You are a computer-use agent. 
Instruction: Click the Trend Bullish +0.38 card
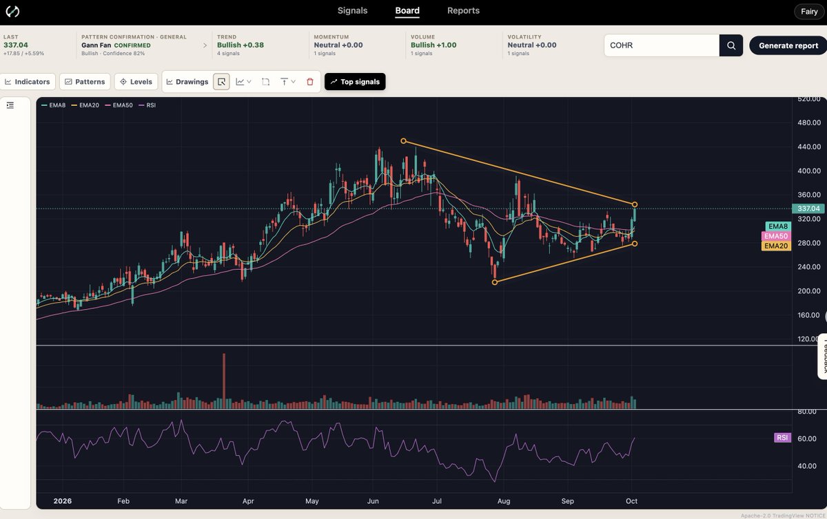[241, 45]
